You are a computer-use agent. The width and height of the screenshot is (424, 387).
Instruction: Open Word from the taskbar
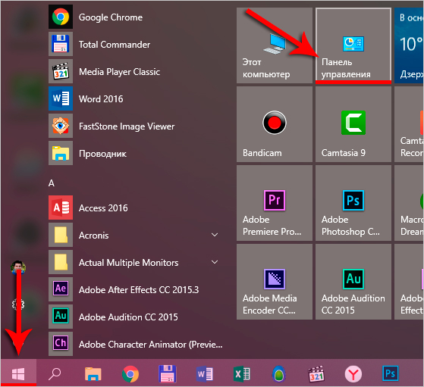(x=205, y=374)
